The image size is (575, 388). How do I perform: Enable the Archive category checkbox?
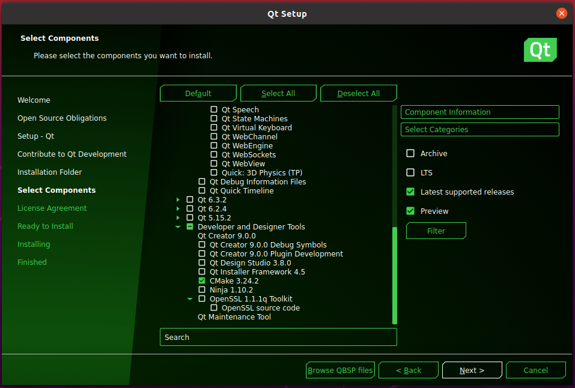tap(410, 153)
